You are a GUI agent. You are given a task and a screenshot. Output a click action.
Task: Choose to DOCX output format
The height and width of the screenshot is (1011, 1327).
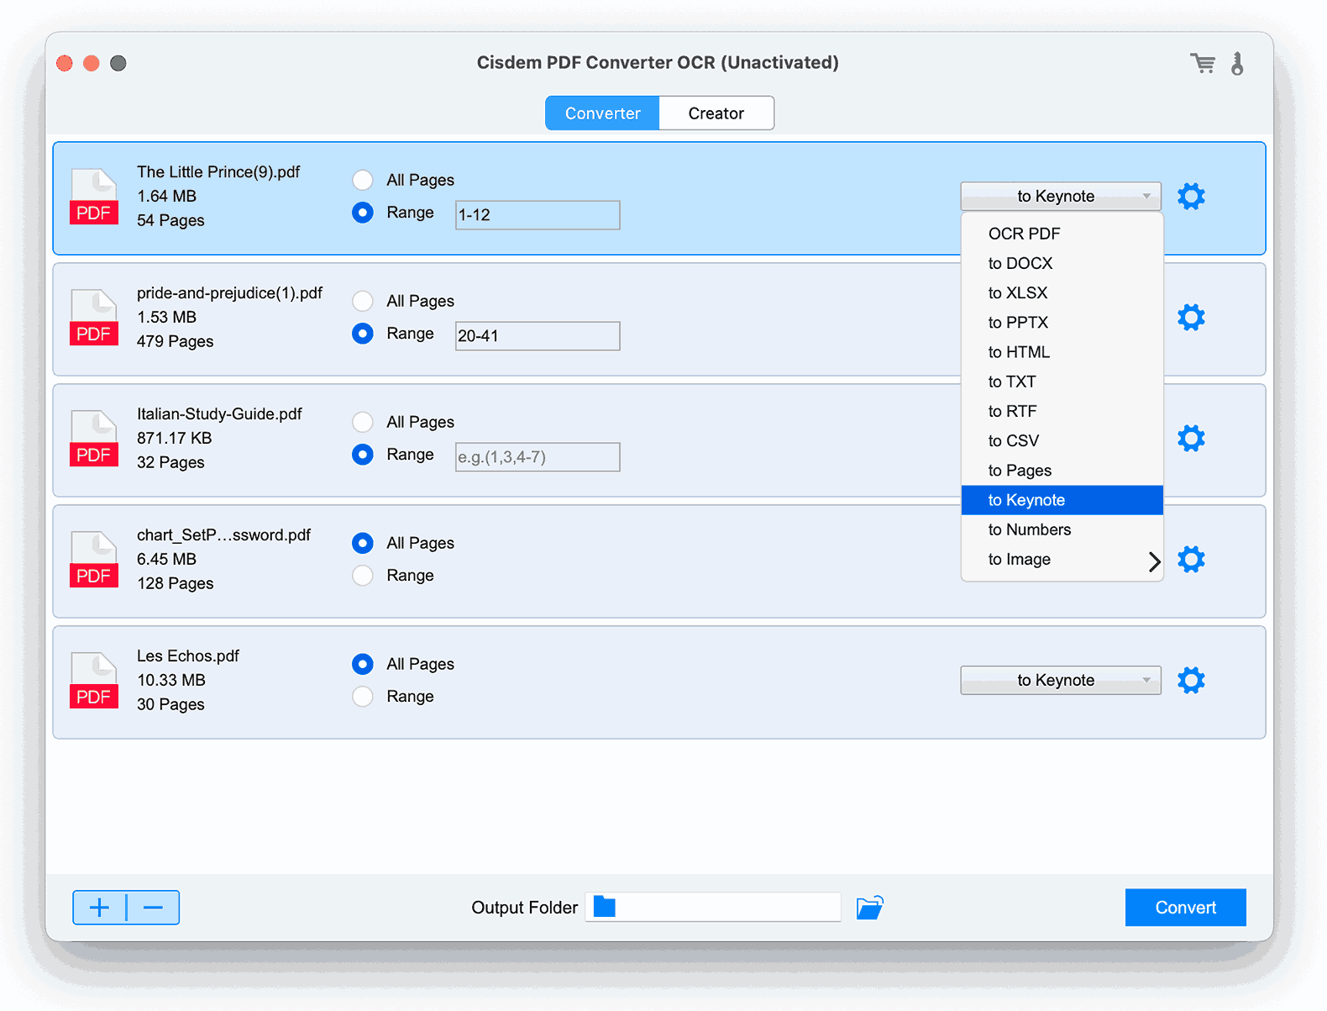point(1062,263)
